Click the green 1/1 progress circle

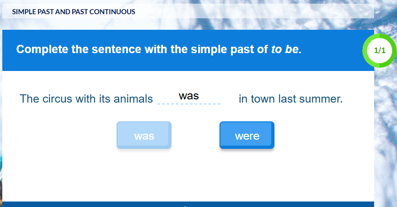(x=380, y=50)
